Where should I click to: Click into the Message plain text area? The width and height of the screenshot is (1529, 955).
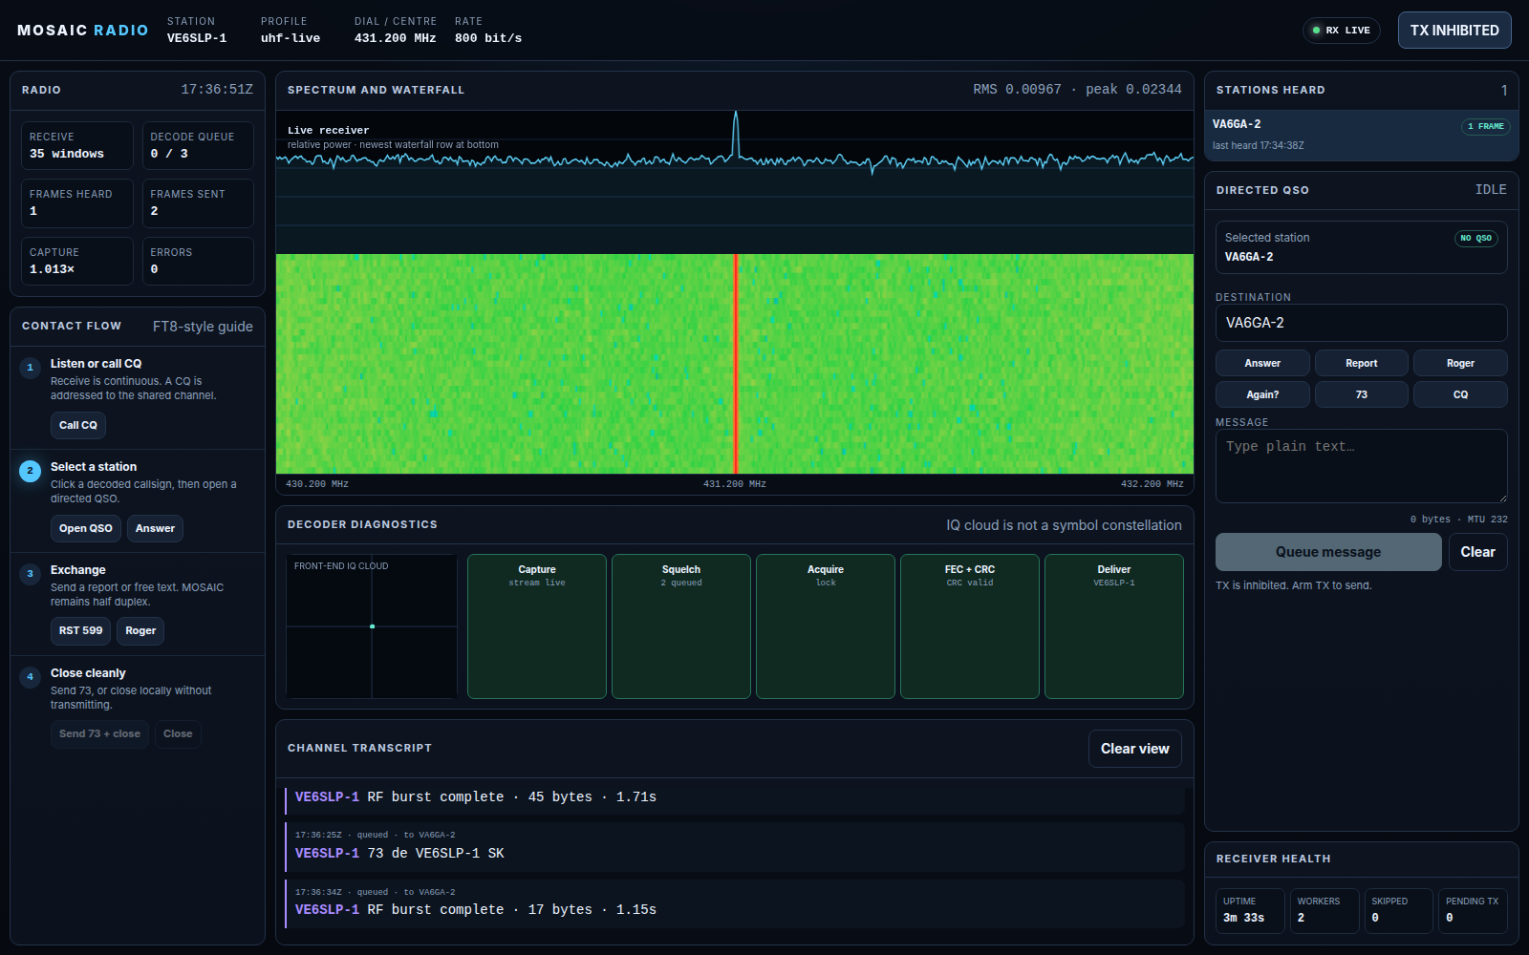(x=1361, y=466)
